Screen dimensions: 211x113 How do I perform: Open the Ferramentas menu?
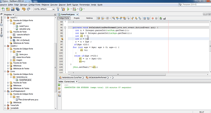coord(84,5)
